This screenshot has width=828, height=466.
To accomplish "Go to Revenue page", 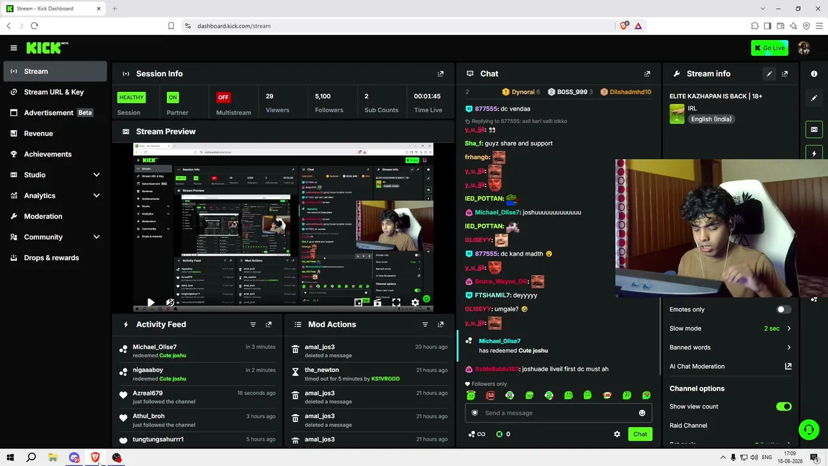I will pyautogui.click(x=55, y=133).
